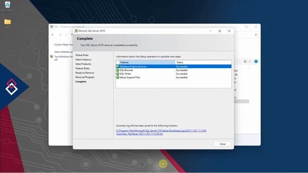Select the SQL Writer row
The height and width of the screenshot is (173, 308).
pyautogui.click(x=173, y=74)
